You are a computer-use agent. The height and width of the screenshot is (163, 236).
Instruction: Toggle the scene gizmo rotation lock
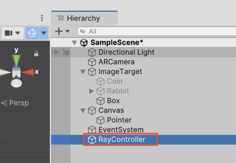(x=36, y=53)
